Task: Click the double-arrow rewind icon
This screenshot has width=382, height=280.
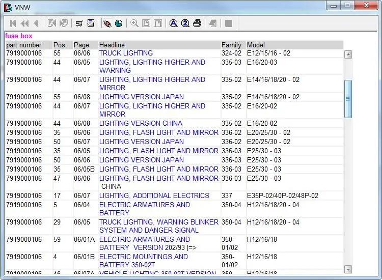Action: (x=24, y=23)
